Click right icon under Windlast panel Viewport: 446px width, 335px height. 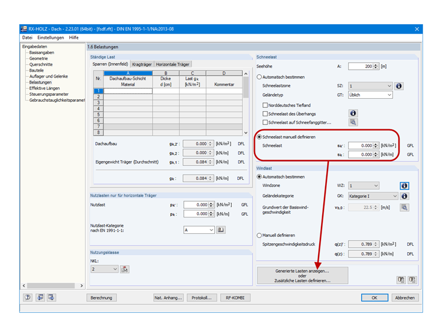pos(412,280)
